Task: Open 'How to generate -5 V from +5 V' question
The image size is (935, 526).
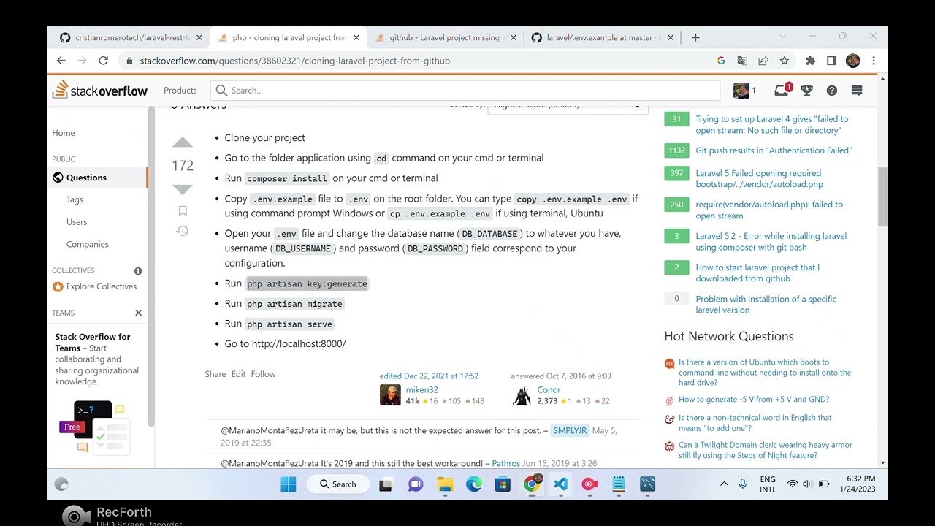Action: (x=754, y=400)
